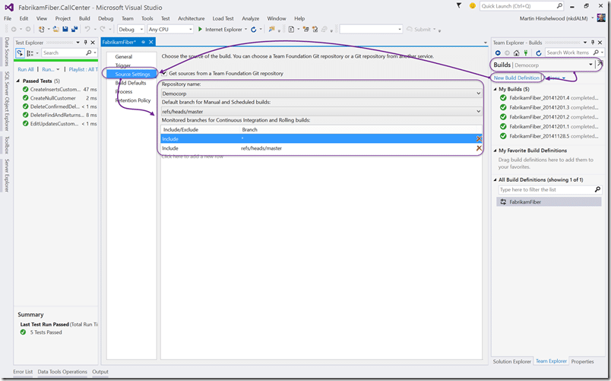Click the Undo toolbar icon
This screenshot has height=381, width=611.
pyautogui.click(x=87, y=29)
